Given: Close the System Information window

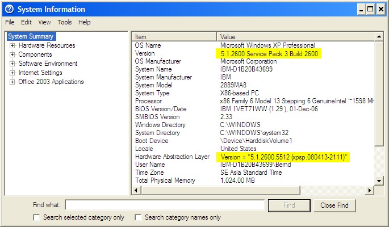Looking at the screenshot, I should tap(380, 10).
